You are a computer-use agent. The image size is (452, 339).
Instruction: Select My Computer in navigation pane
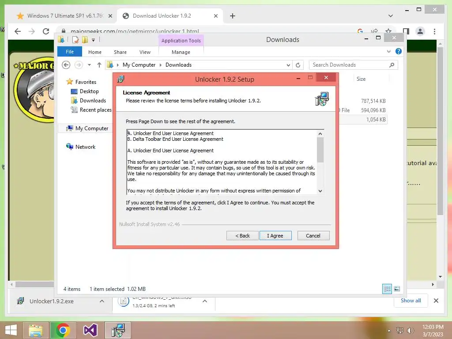(92, 128)
